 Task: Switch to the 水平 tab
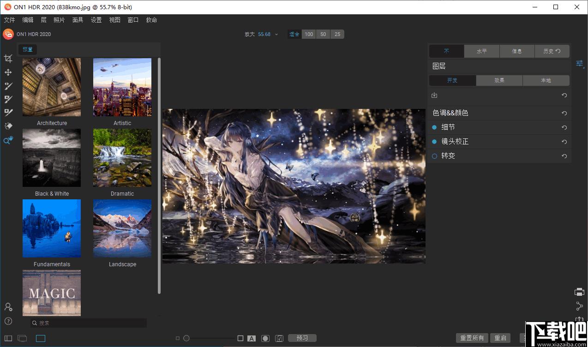482,51
